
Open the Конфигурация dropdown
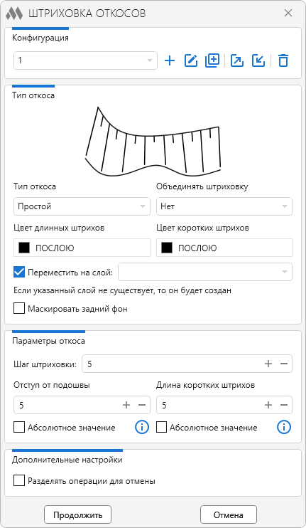click(85, 60)
